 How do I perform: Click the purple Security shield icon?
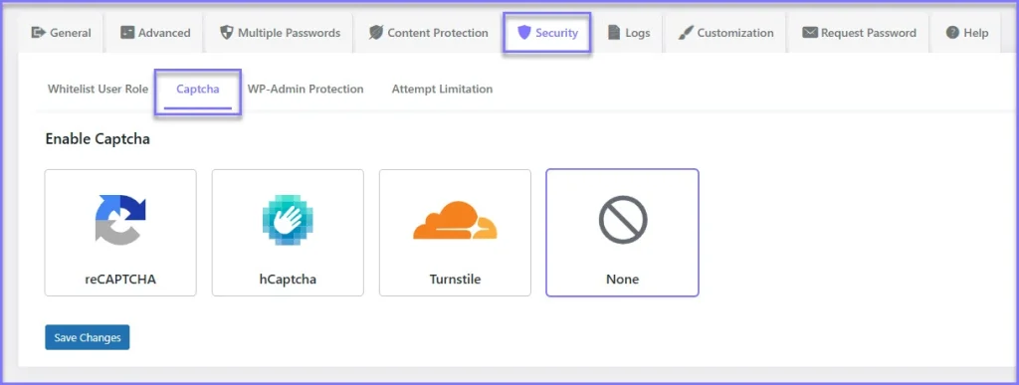tap(523, 33)
